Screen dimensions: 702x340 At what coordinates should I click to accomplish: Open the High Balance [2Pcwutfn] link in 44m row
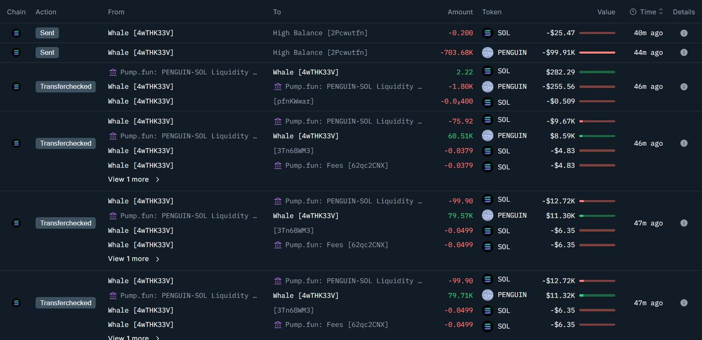tap(320, 53)
